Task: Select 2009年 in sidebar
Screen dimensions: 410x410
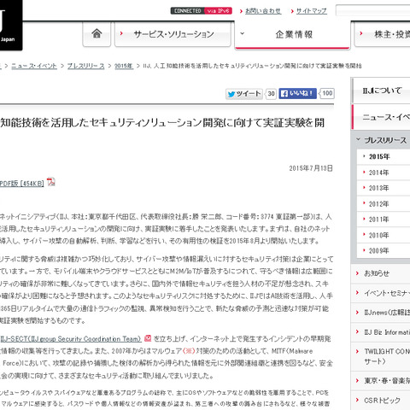Action: pos(384,250)
